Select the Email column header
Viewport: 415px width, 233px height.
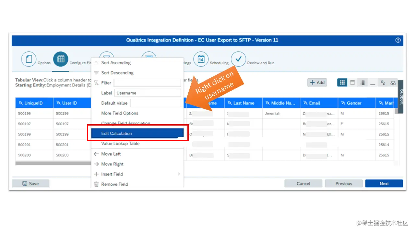pos(319,103)
